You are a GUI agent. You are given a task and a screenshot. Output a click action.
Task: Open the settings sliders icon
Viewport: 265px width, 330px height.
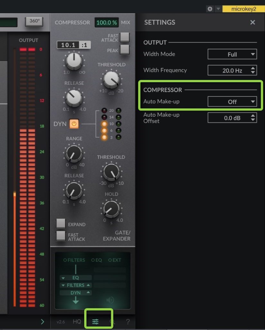96,322
